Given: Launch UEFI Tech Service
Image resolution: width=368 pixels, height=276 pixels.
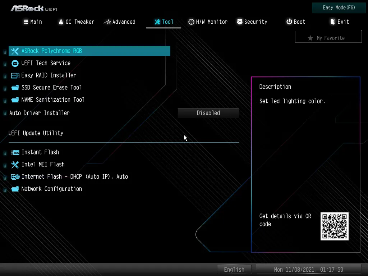Looking at the screenshot, I should (x=46, y=63).
